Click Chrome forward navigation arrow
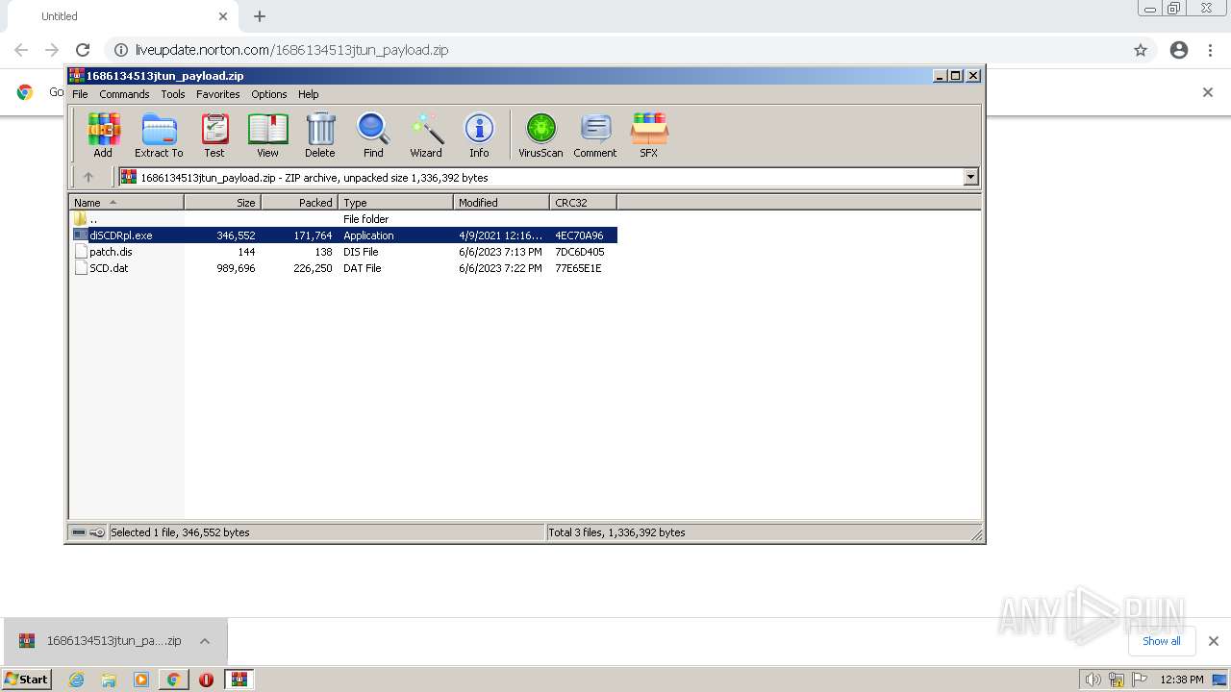Viewport: 1231px width, 692px height. coord(52,50)
